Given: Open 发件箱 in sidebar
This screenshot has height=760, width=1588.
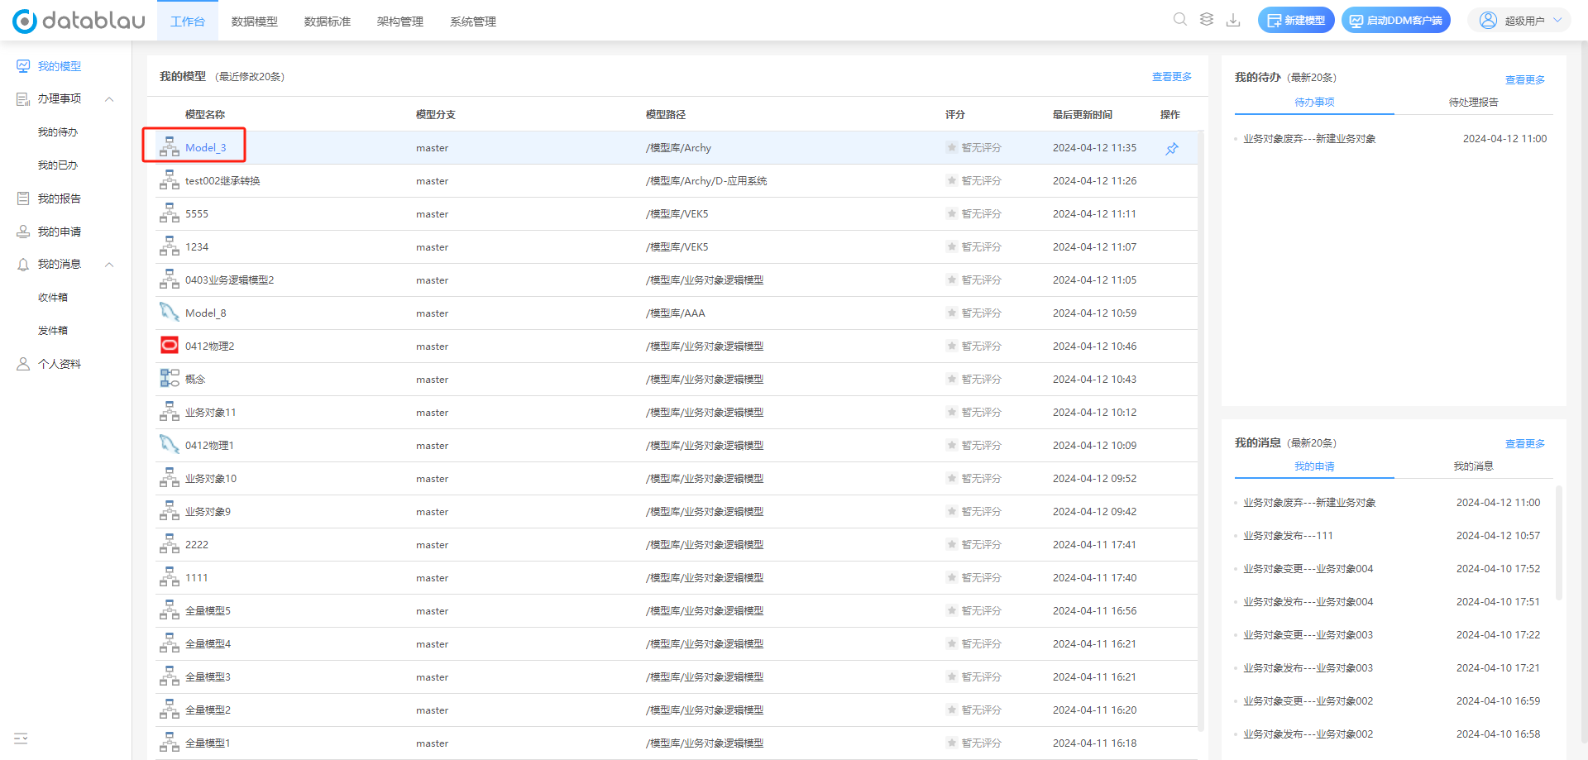Looking at the screenshot, I should tap(53, 331).
